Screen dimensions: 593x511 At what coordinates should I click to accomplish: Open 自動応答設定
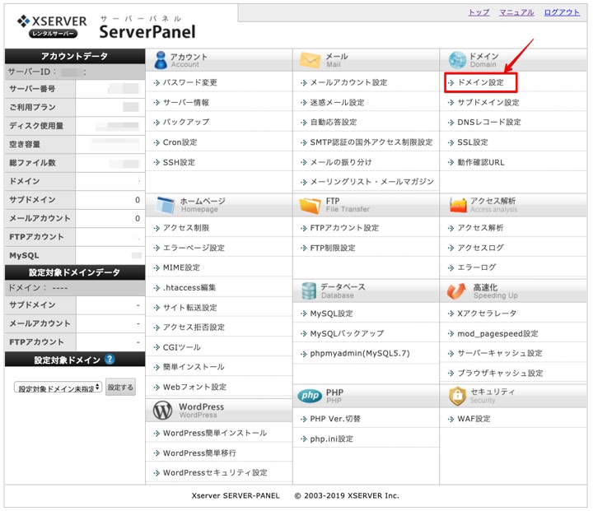point(334,122)
